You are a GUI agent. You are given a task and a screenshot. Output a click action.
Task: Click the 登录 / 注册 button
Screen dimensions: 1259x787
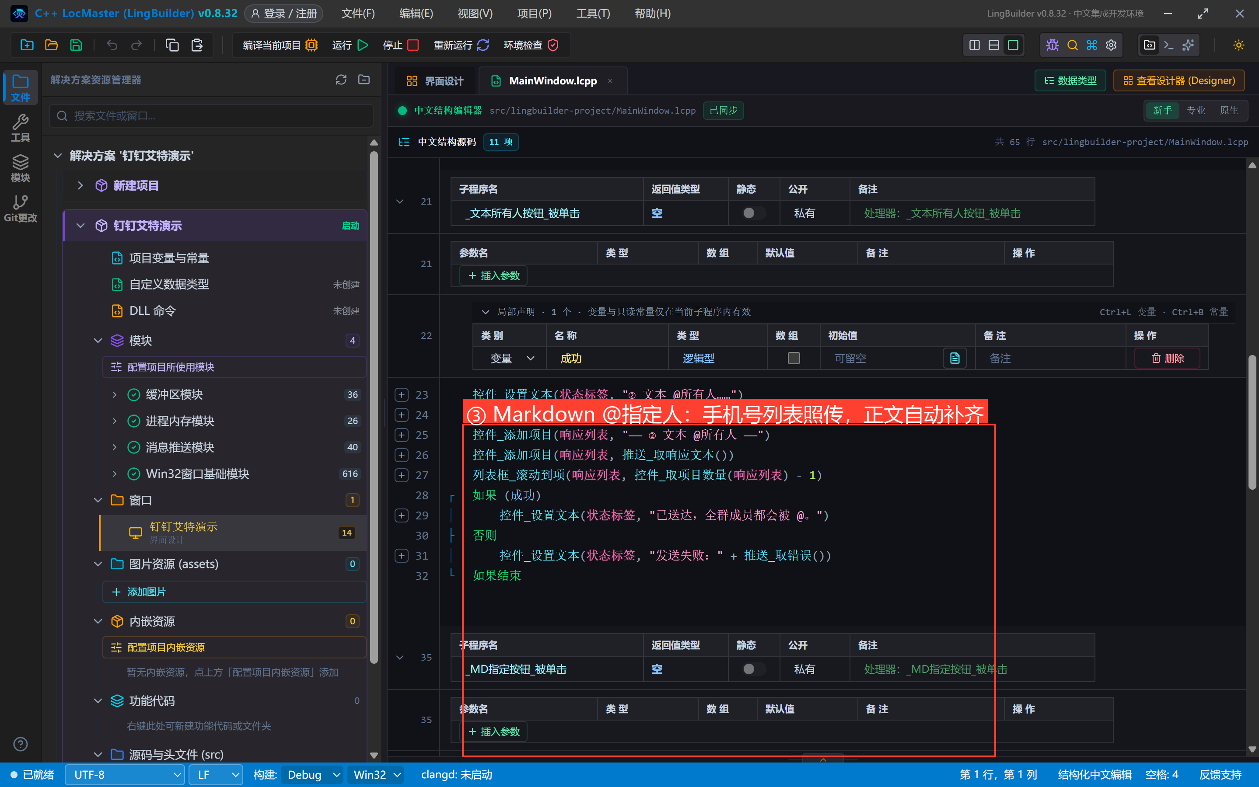tap(284, 14)
